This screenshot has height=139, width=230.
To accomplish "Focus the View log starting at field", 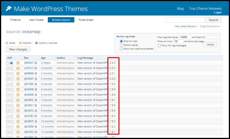I will (185, 37).
